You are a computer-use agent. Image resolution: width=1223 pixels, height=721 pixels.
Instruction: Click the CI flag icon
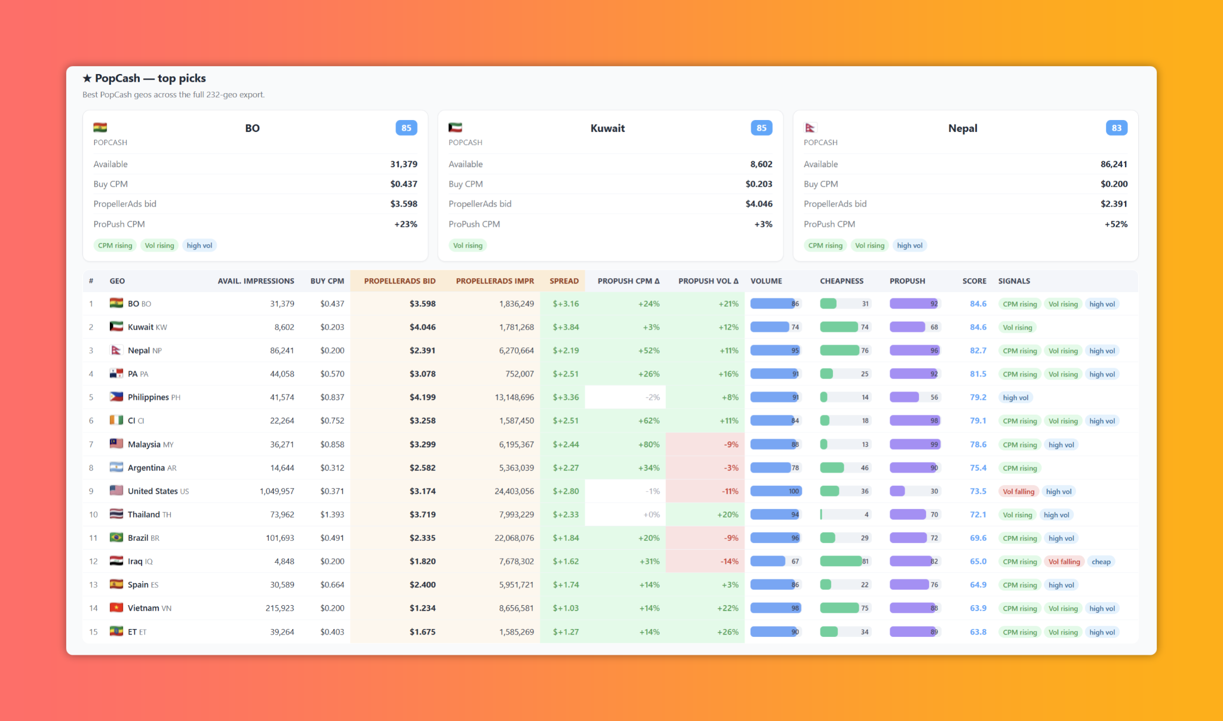point(116,420)
